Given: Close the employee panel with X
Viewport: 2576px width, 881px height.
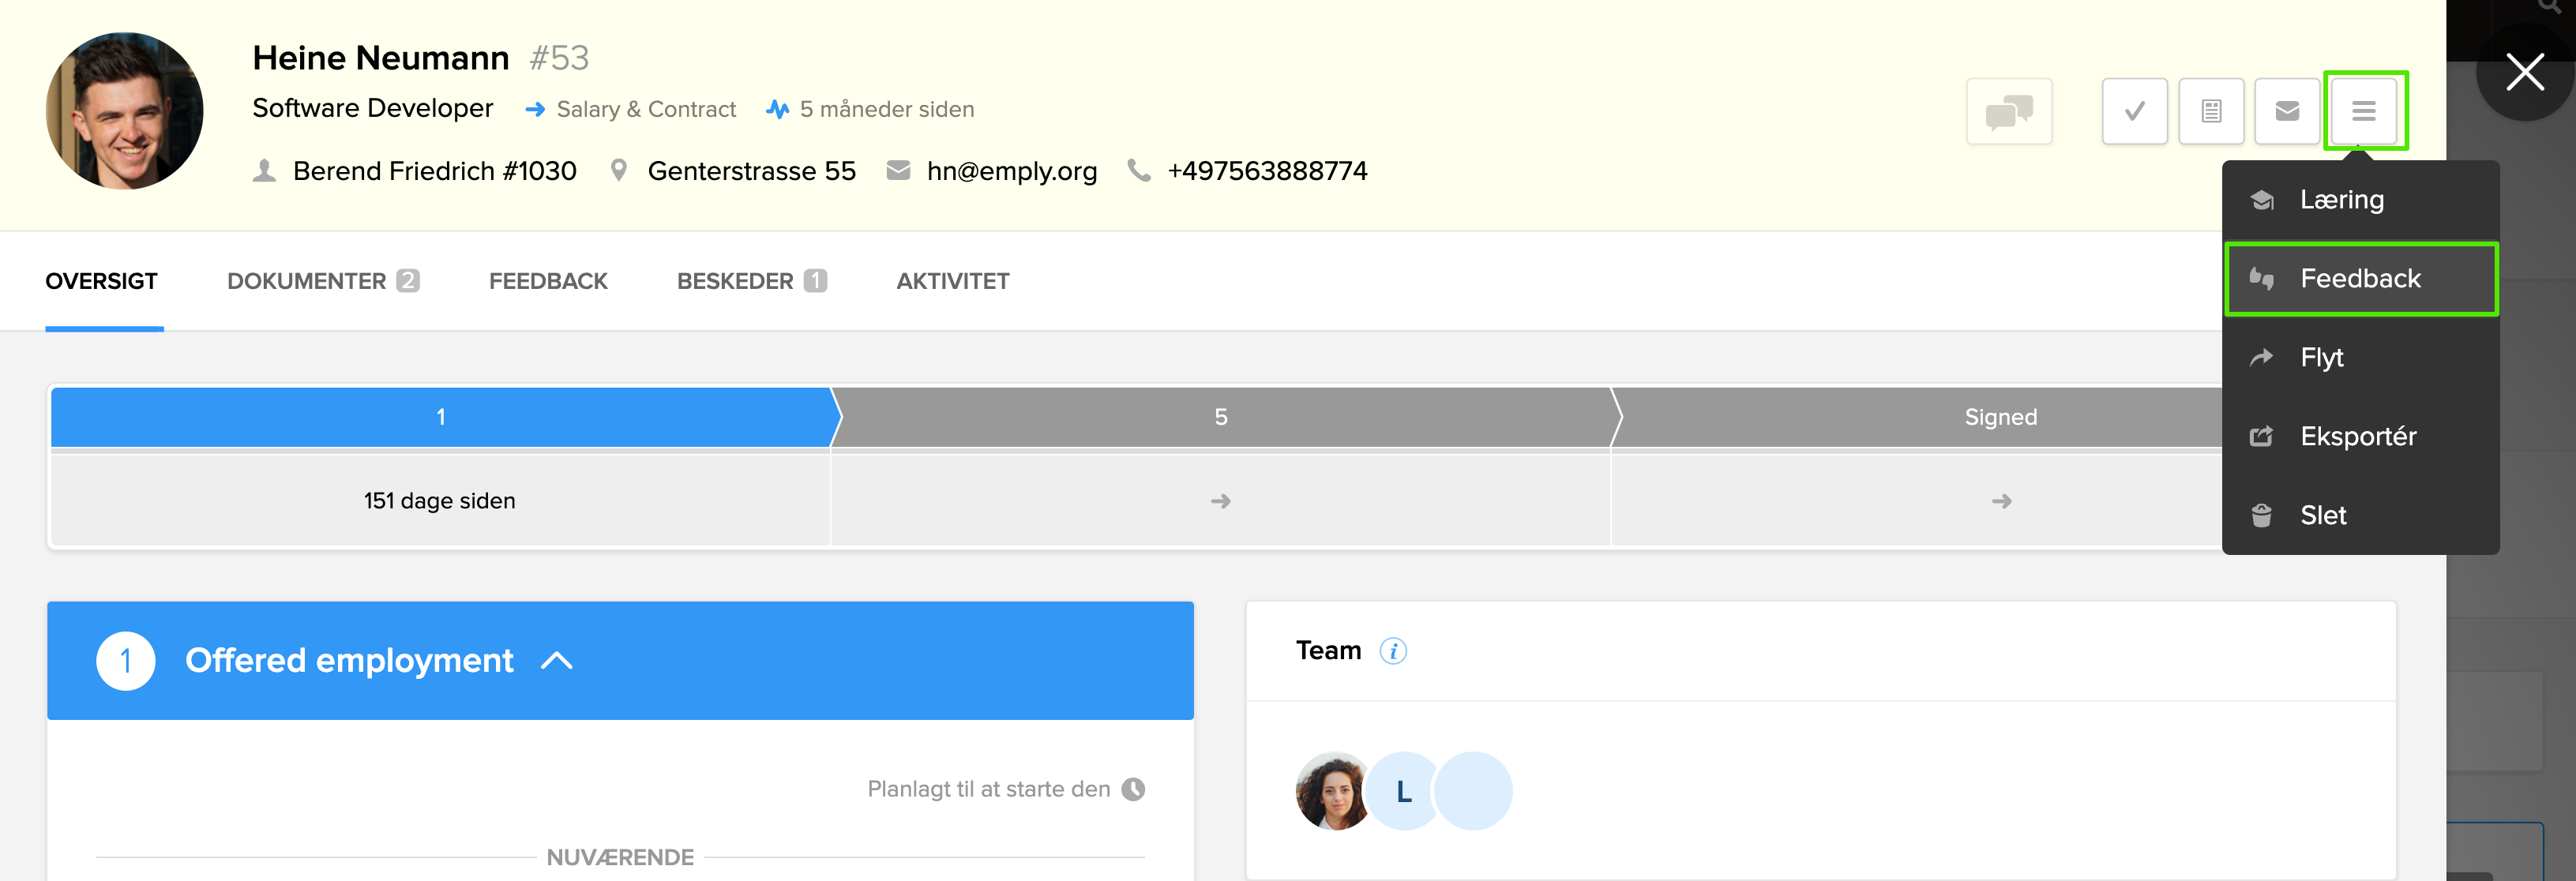Looking at the screenshot, I should (x=2524, y=72).
